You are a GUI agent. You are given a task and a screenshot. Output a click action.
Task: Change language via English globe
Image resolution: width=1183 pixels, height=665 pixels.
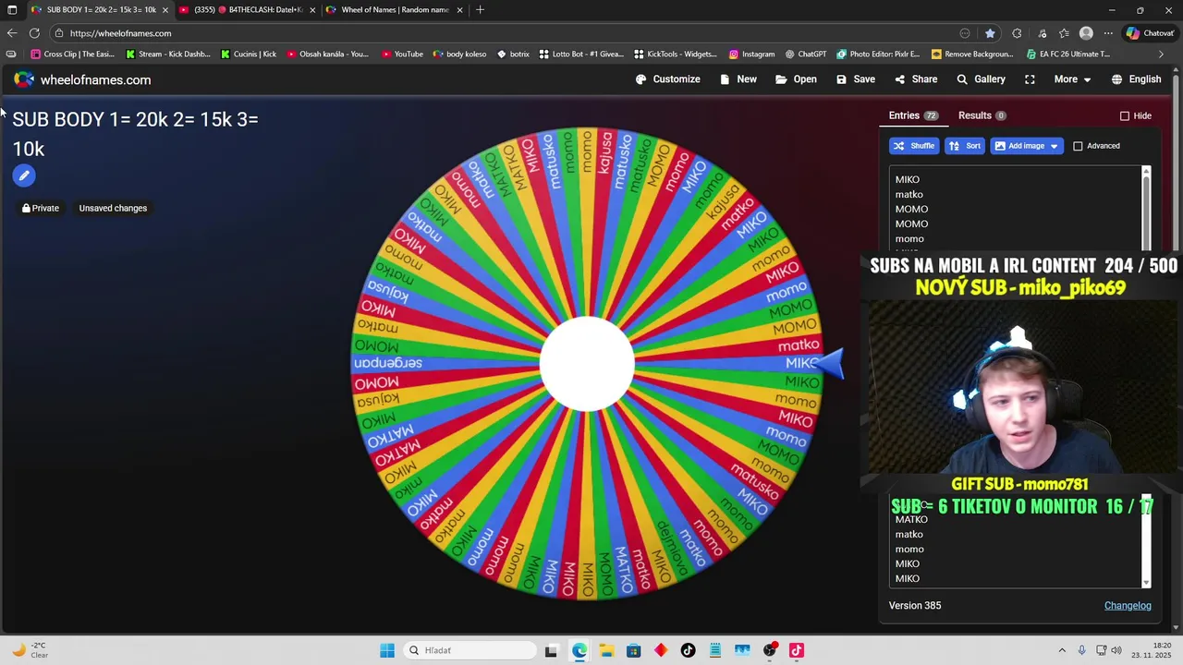point(1136,79)
